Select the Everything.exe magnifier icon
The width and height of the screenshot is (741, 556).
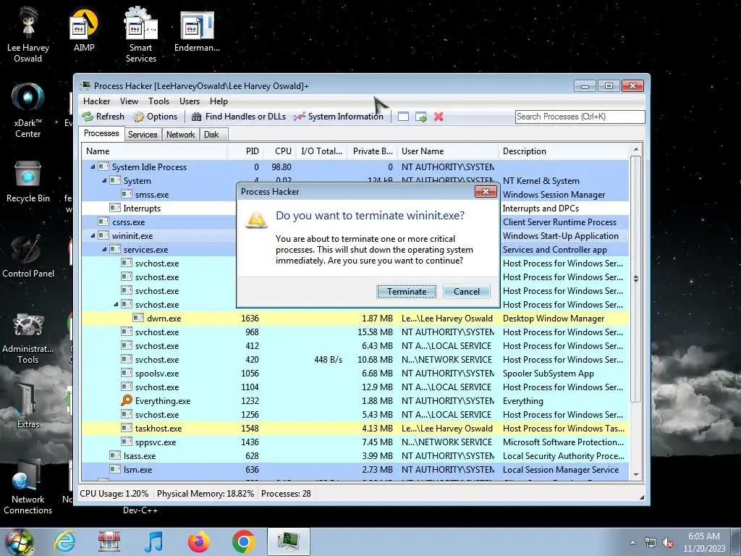[x=127, y=401]
